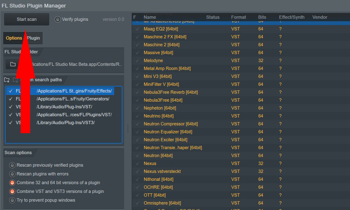This screenshot has height=210, width=350.
Task: Select the /Applications/FL..rces/FL/Plugins/VST/ path
Action: click(x=74, y=115)
